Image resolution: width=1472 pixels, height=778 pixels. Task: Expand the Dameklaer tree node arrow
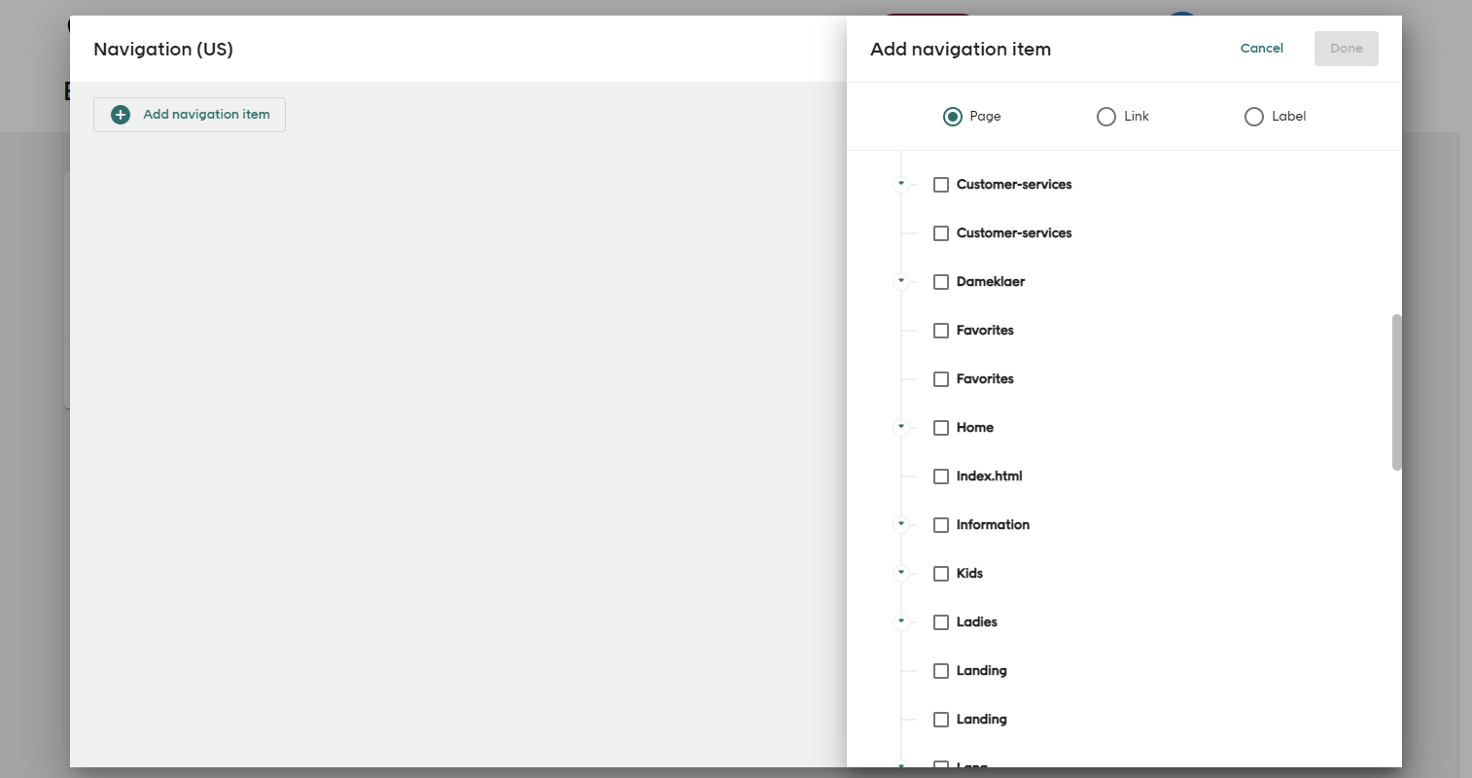pyautogui.click(x=901, y=281)
